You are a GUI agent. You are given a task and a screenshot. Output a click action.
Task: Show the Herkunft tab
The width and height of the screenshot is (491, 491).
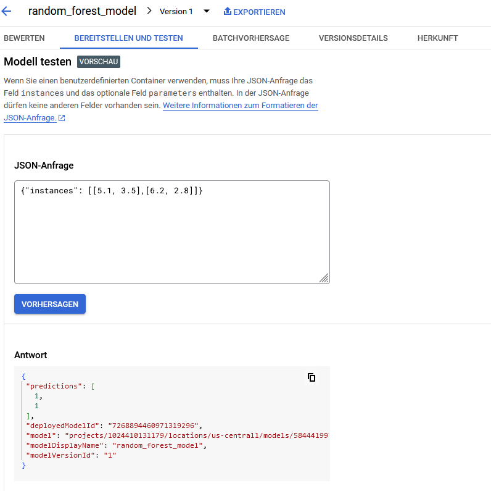[437, 38]
